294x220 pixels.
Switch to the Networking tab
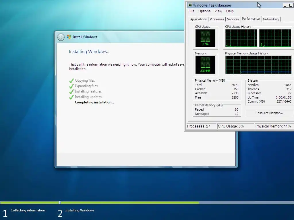[x=271, y=19]
